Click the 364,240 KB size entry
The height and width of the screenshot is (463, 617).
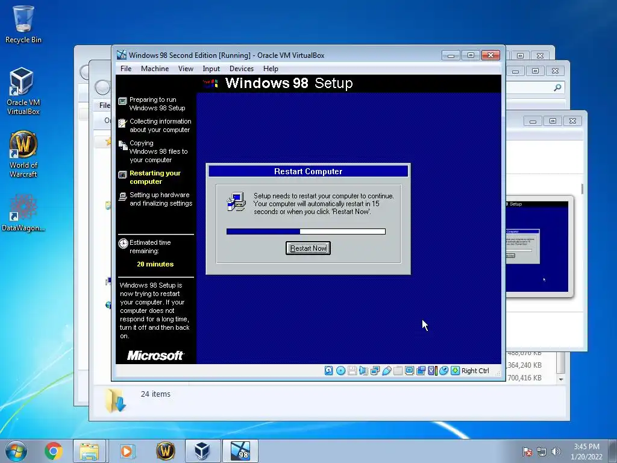525,365
